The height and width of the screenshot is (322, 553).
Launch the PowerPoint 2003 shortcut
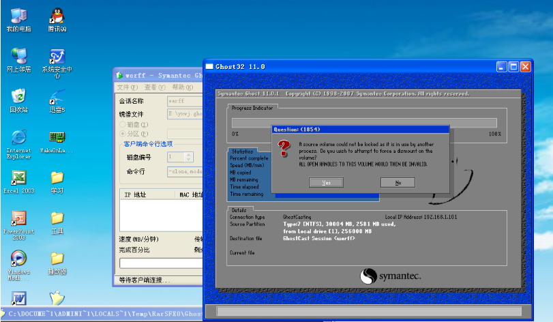coord(18,225)
